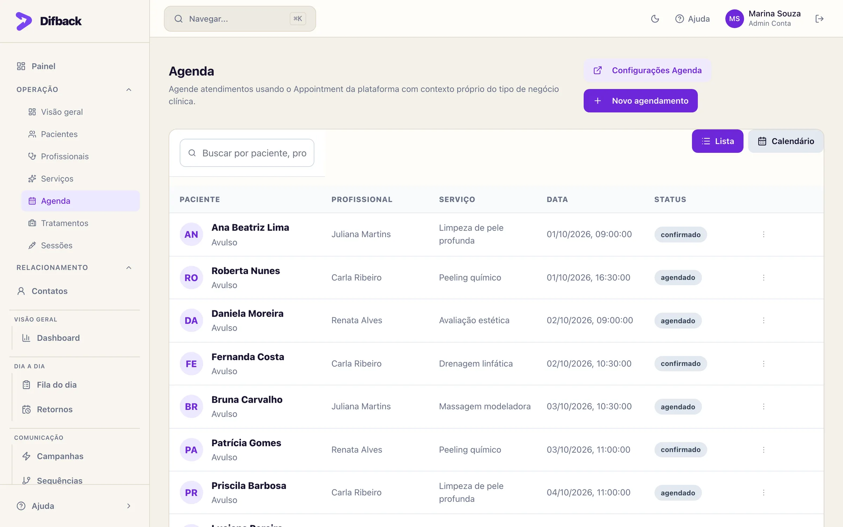
Task: Open Ajuda in the top bar
Action: (x=692, y=19)
